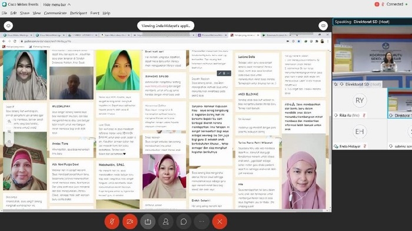Unmute microphone with red mic button
Screen dimensions: 412x231
[112, 222]
